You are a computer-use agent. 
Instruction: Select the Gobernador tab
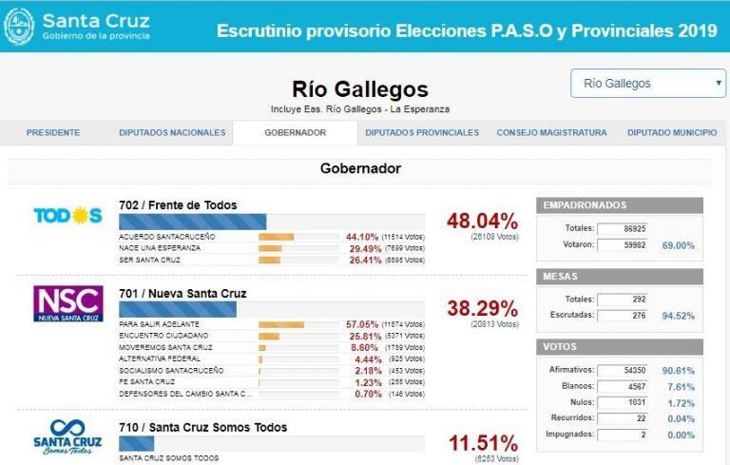(x=296, y=133)
